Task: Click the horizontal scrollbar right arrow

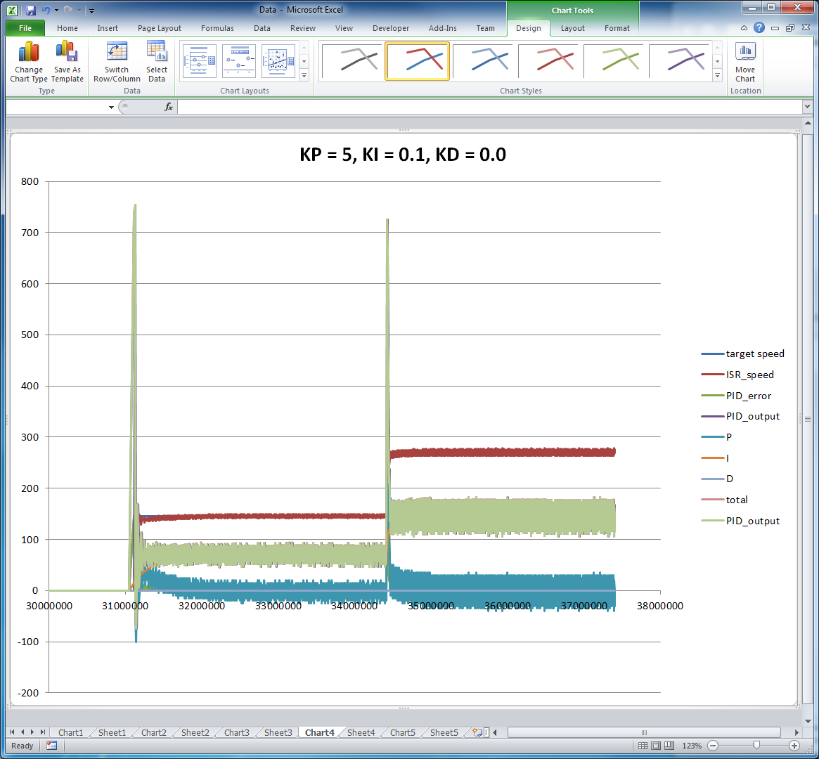Action: pyautogui.click(x=797, y=732)
